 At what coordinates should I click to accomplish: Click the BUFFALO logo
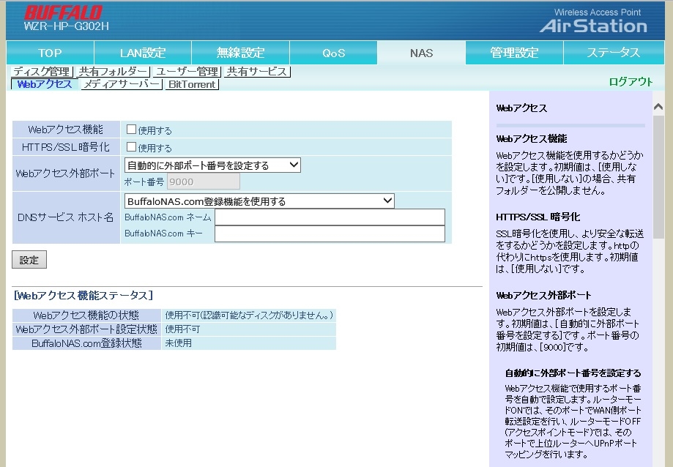(64, 12)
